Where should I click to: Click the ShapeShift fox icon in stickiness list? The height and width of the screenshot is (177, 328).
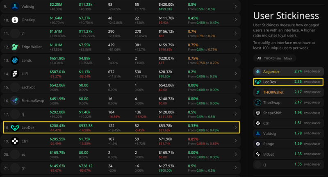click(258, 113)
